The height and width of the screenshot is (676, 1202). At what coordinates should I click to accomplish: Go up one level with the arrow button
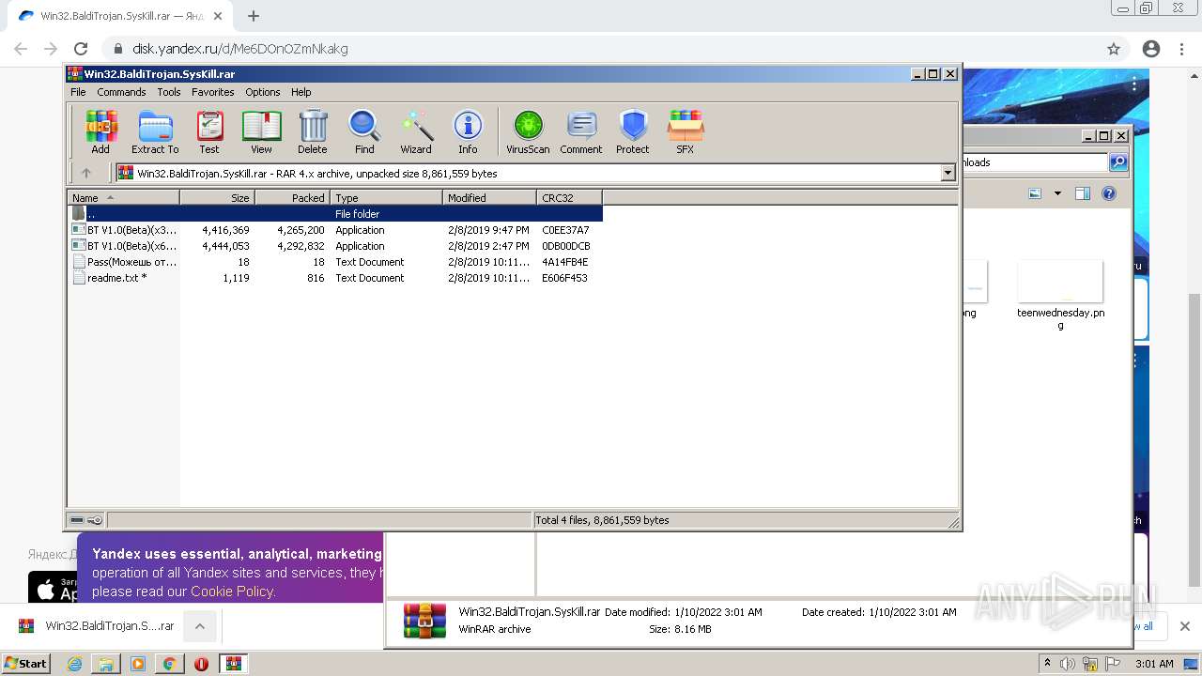pos(86,173)
